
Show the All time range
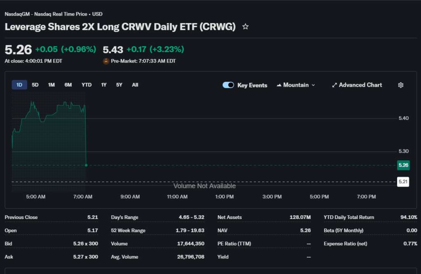coord(135,85)
